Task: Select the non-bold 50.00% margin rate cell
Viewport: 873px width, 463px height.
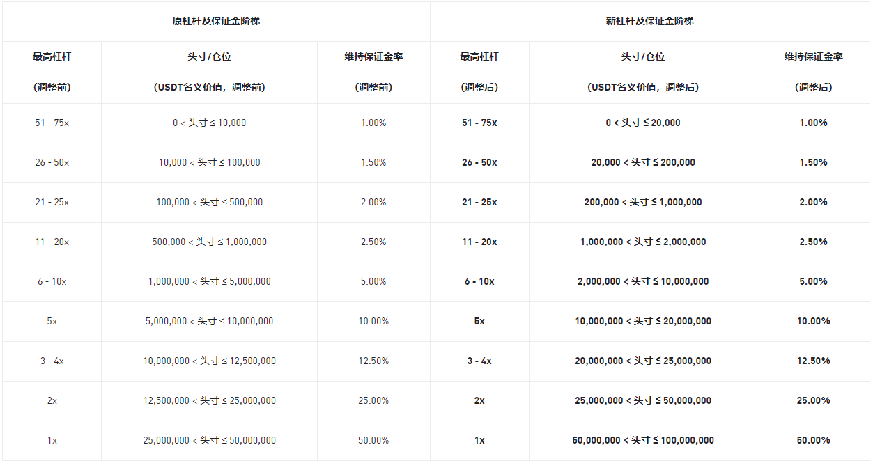Action: [373, 440]
